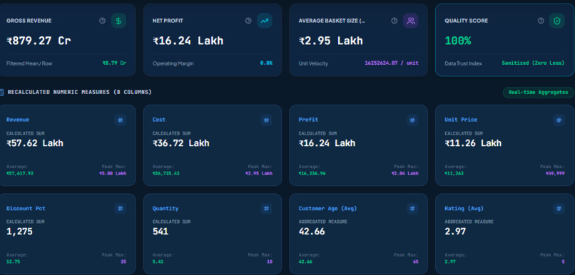The image size is (575, 275).
Task: Open help tooltip icon for Net Profit
Action: point(248,21)
